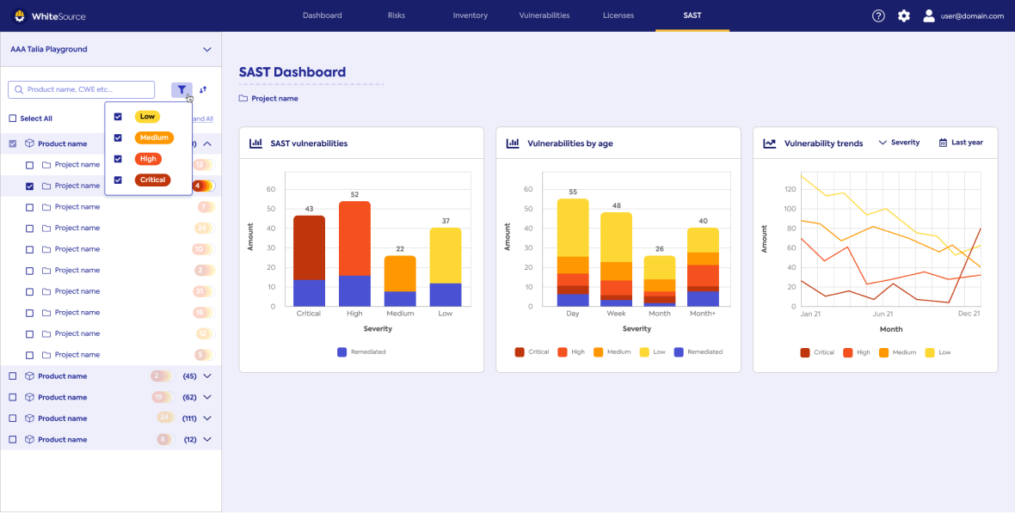This screenshot has width=1015, height=513.
Task: Switch to the Inventory tab
Action: pyautogui.click(x=470, y=15)
